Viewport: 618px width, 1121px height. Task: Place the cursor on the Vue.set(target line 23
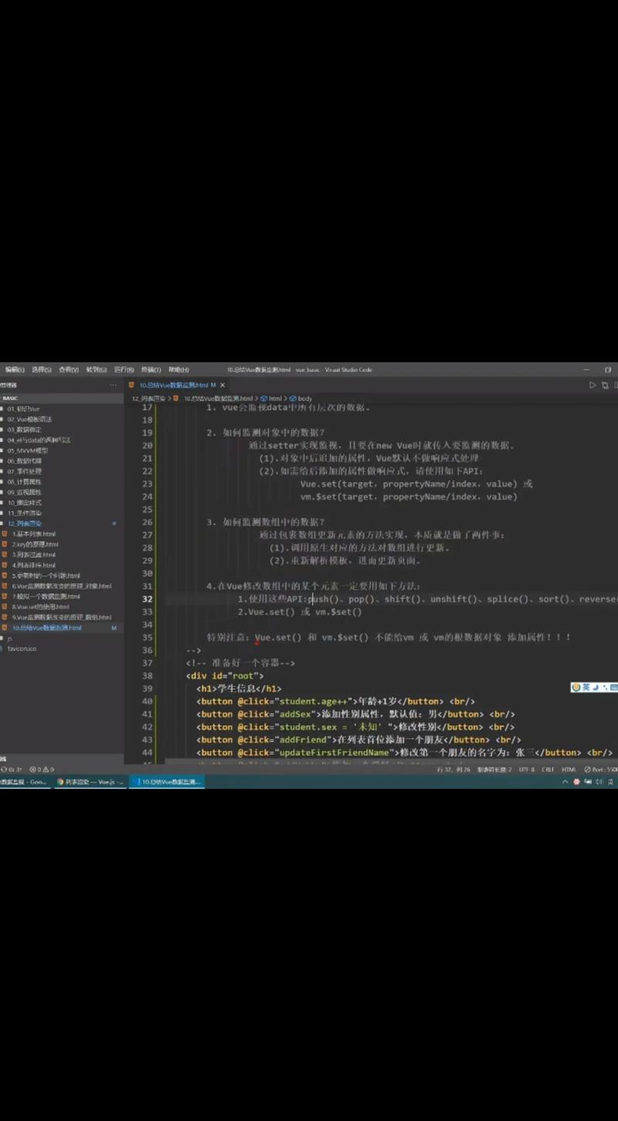[x=416, y=484]
